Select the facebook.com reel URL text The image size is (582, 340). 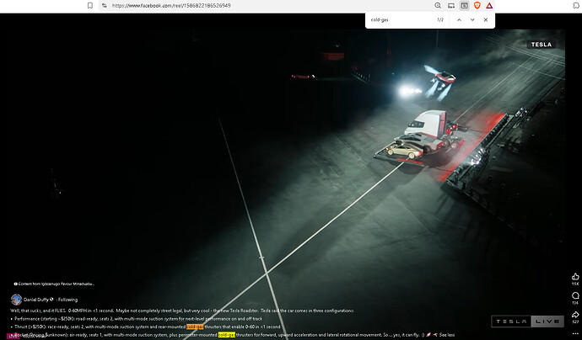click(171, 6)
